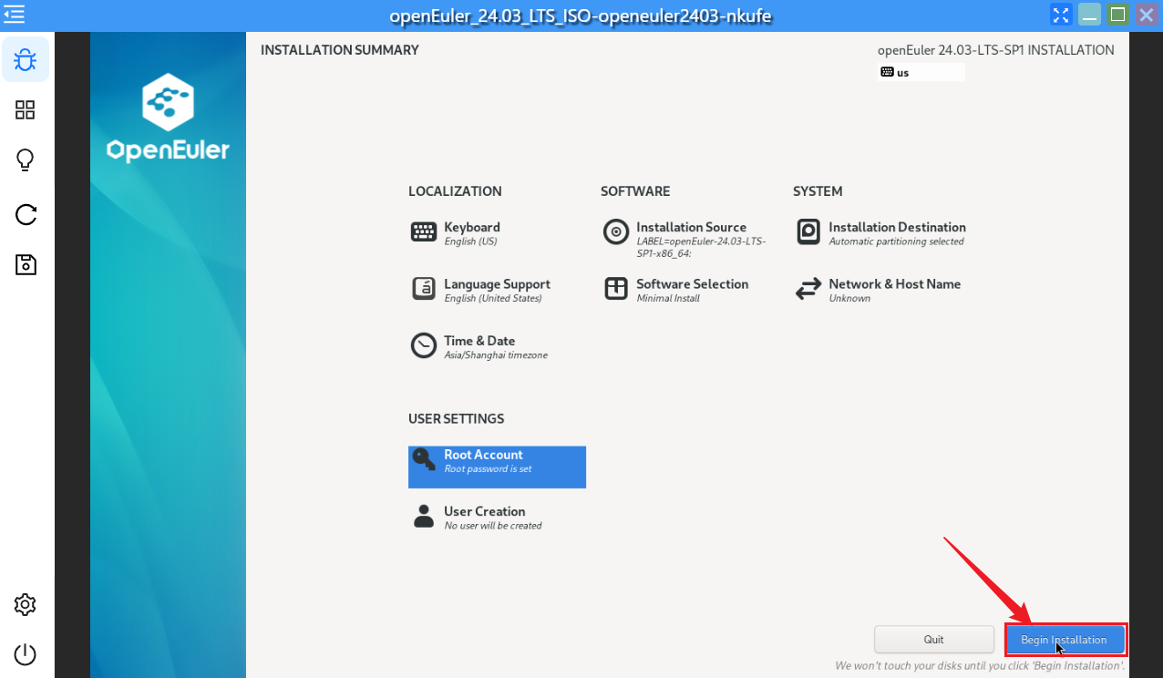Click the INSTALLATION SUMMARY heading
1163x678 pixels.
[x=340, y=50]
